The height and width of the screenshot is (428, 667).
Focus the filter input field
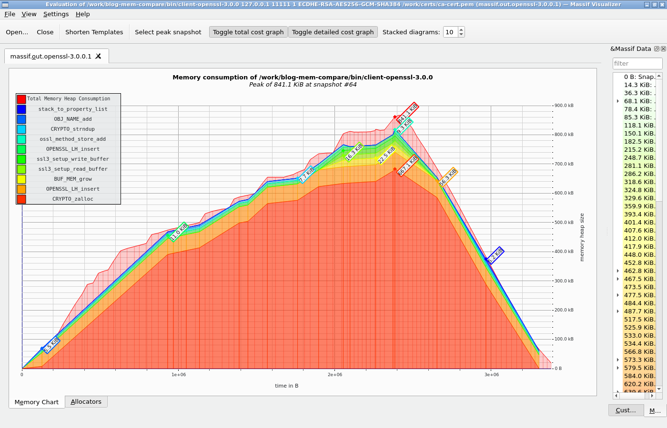click(637, 63)
